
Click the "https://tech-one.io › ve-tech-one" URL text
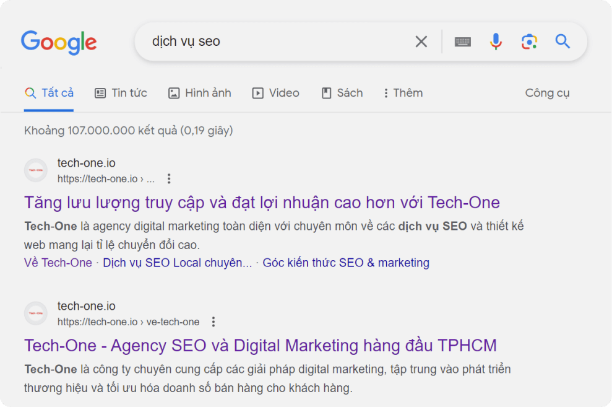(129, 322)
